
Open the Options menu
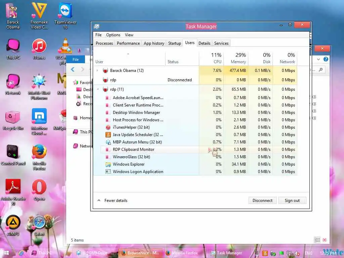pyautogui.click(x=113, y=35)
